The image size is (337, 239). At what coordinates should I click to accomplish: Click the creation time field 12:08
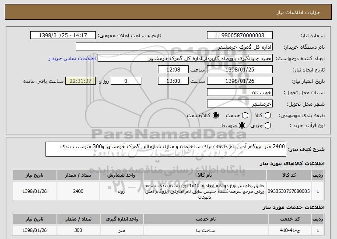pyautogui.click(x=173, y=70)
